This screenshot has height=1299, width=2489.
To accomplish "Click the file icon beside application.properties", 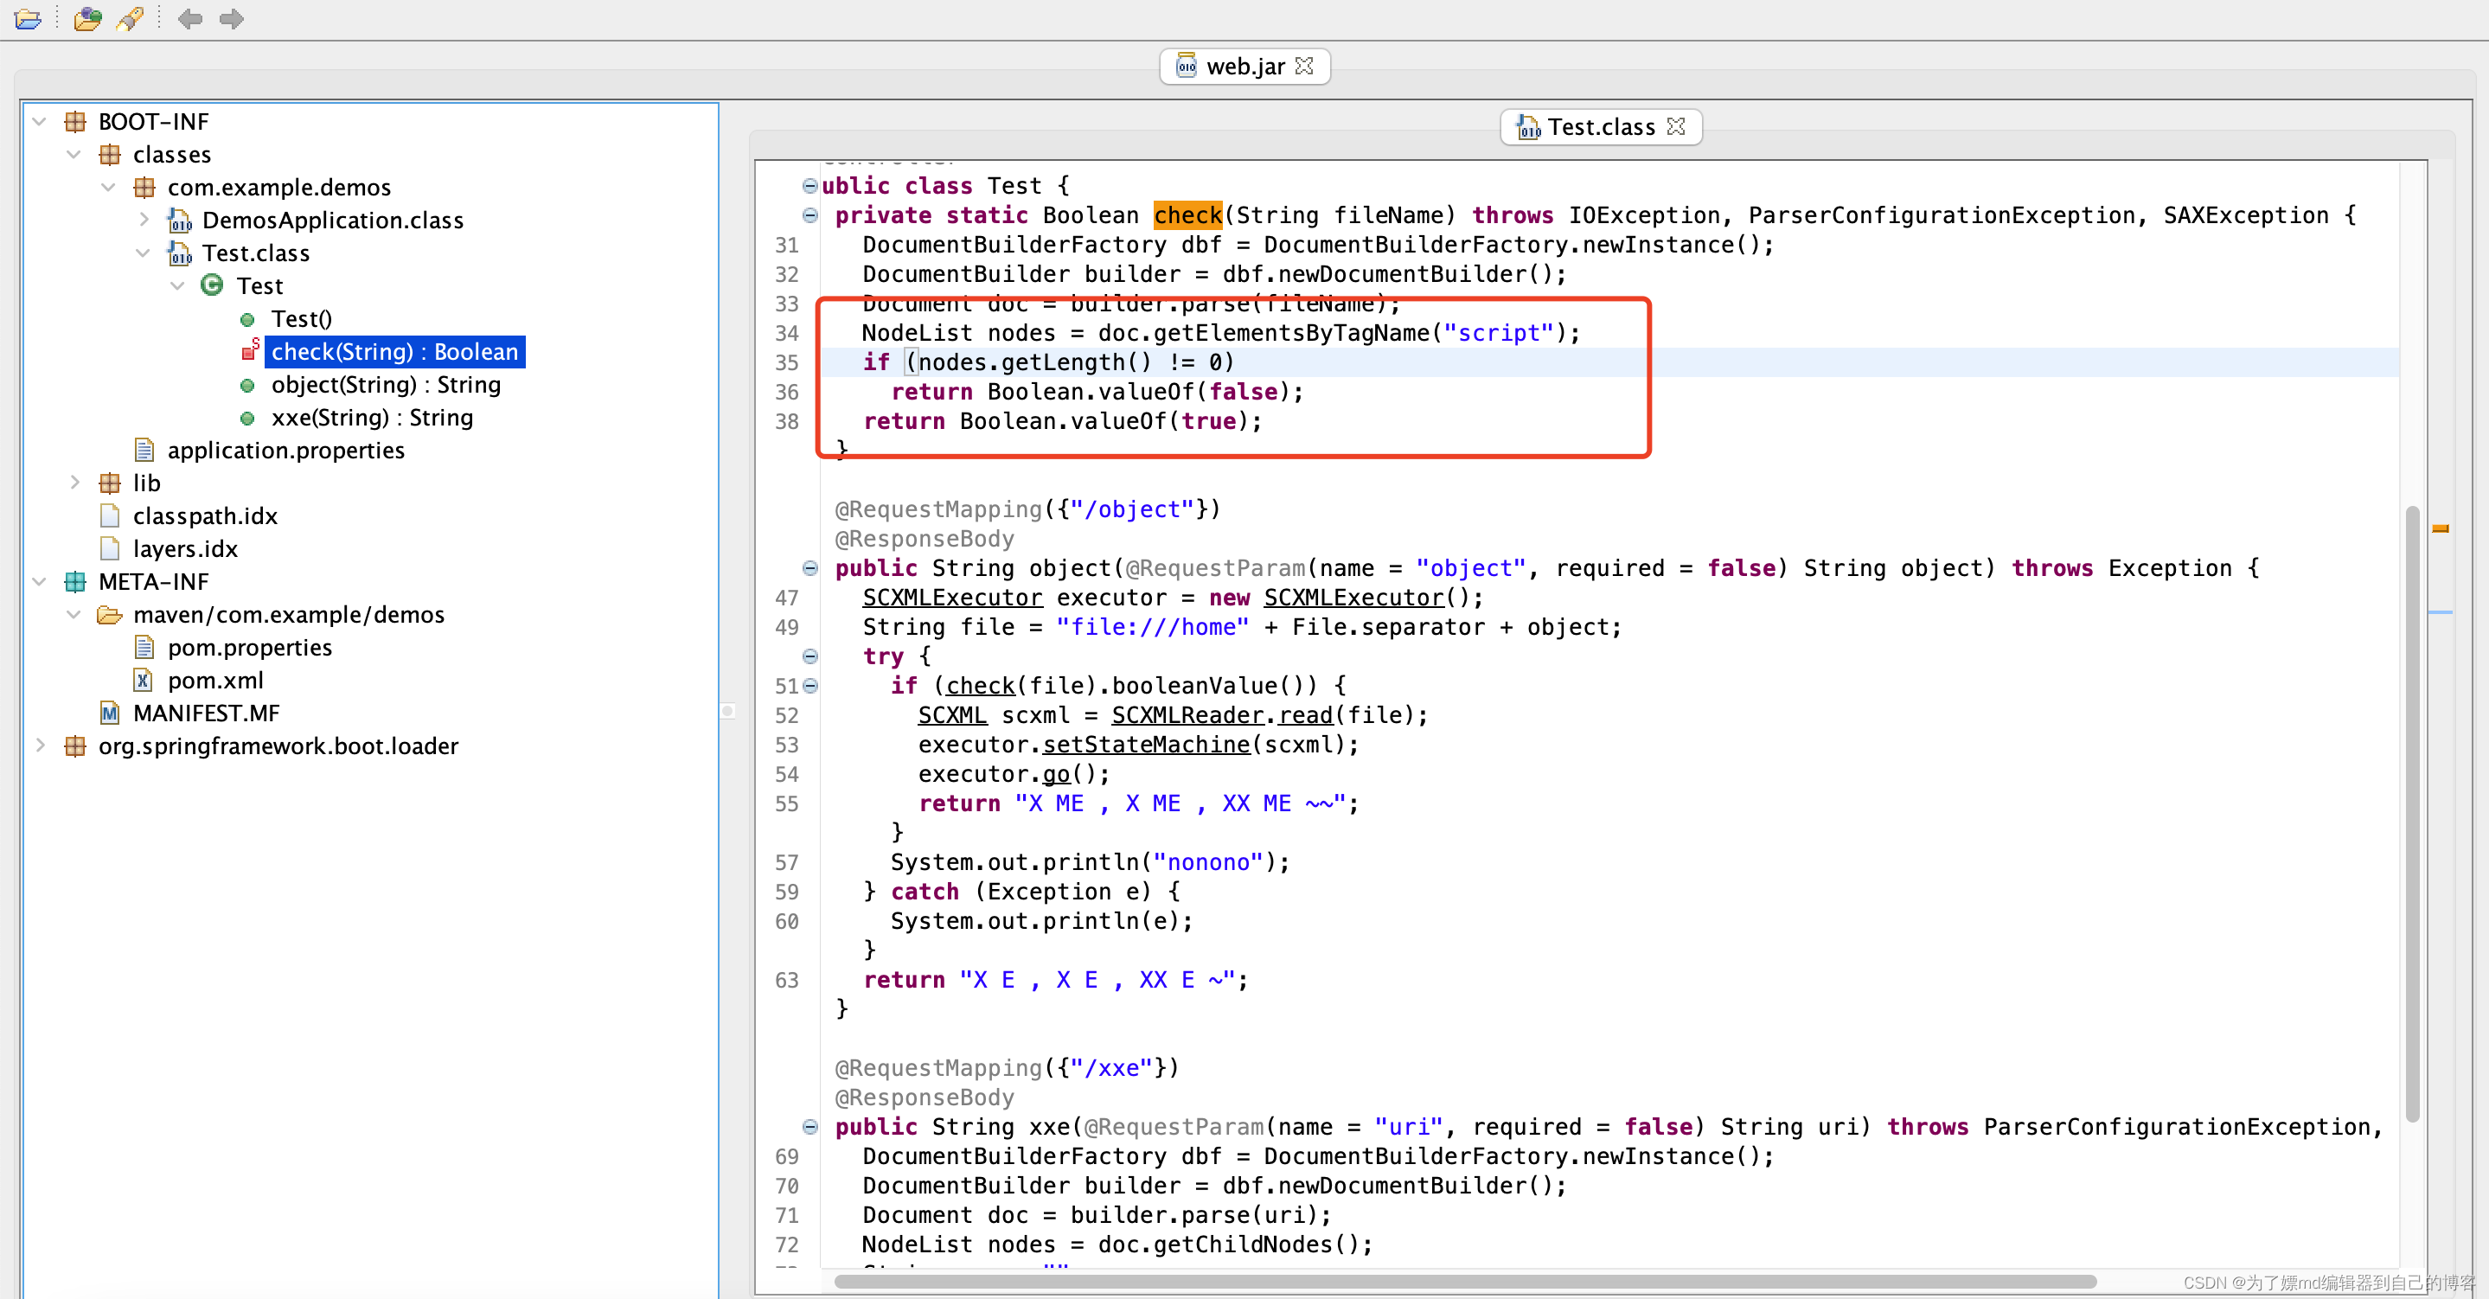I will (x=144, y=449).
